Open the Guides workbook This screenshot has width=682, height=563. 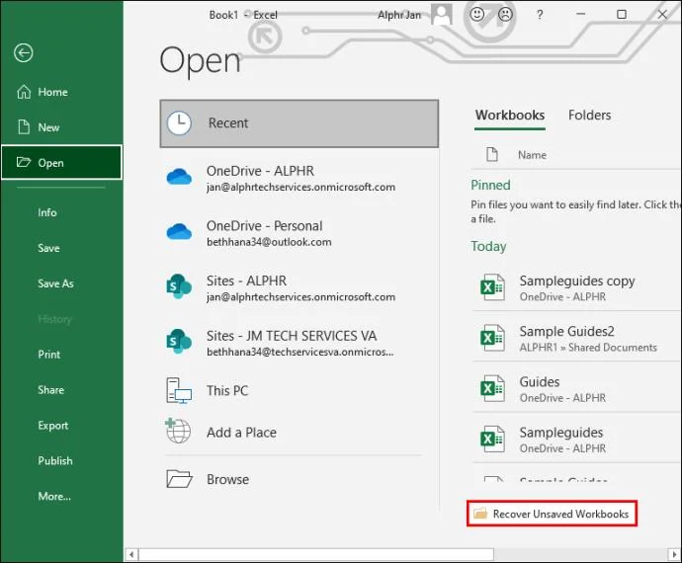click(577, 388)
